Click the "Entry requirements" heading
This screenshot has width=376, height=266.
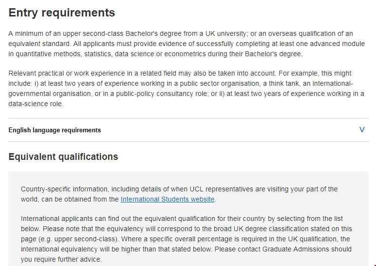tap(62, 13)
